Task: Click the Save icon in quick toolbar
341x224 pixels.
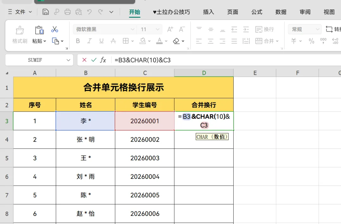Action: pyautogui.click(x=45, y=12)
